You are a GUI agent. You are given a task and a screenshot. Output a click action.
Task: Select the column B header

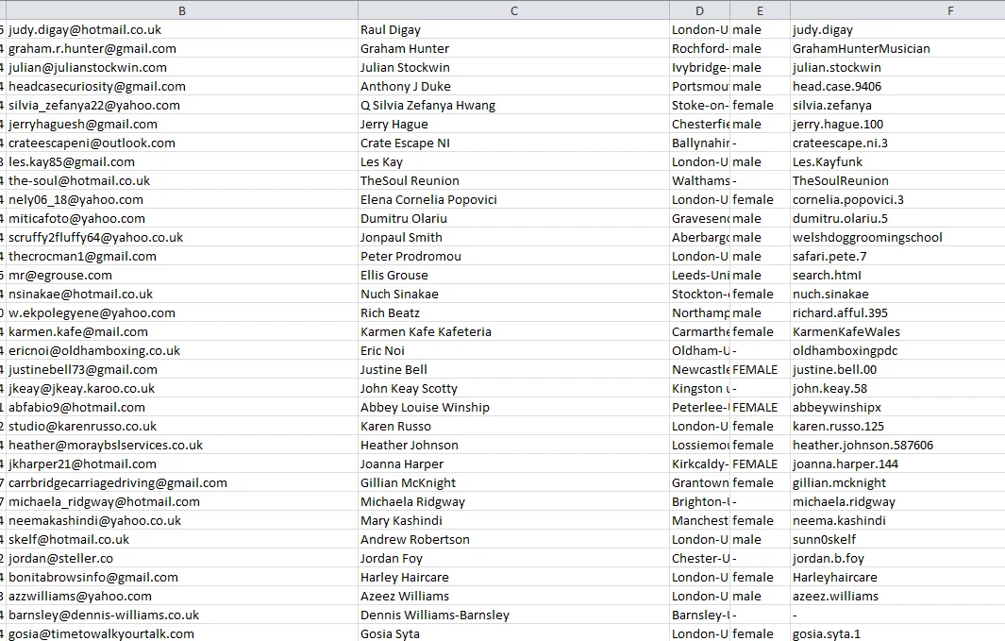pos(181,9)
